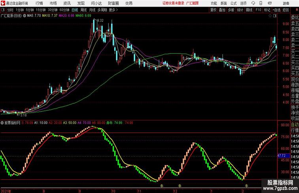Viewport: 299px width, 193px height.
Task: Click the MA20: 6.96 label
Action: coord(66,16)
